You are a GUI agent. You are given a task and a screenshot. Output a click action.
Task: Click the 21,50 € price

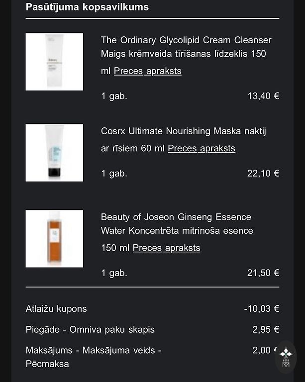click(263, 273)
